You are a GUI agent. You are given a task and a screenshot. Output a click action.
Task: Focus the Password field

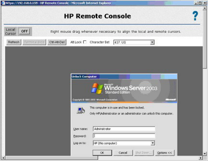(124, 136)
